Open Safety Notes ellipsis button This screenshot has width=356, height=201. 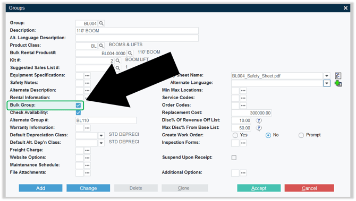pos(87,83)
